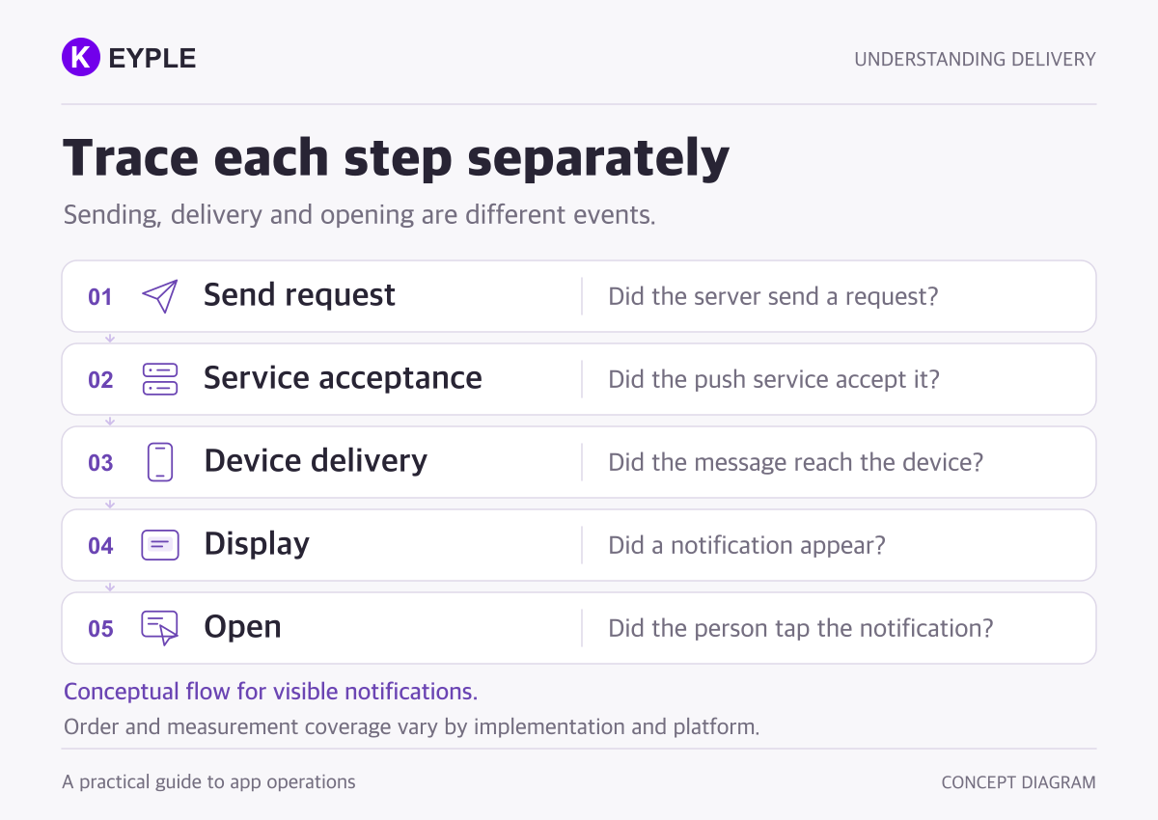
Task: Click the paper plane Send request icon
Action: [160, 296]
